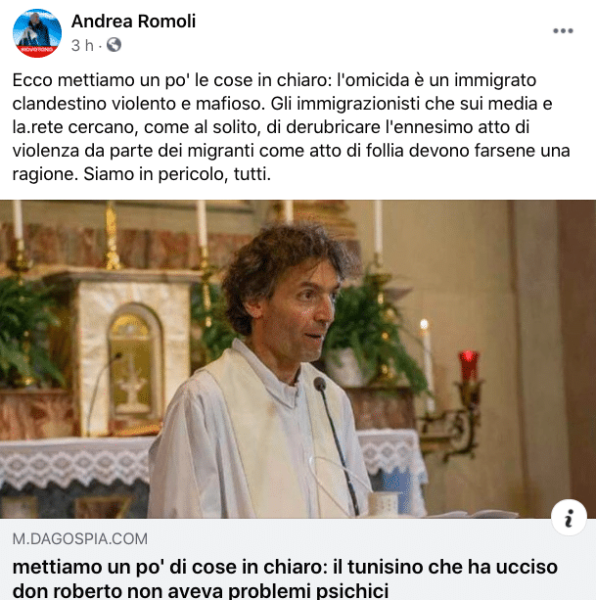Open the link info 'i' icon
The height and width of the screenshot is (600, 596).
click(569, 518)
